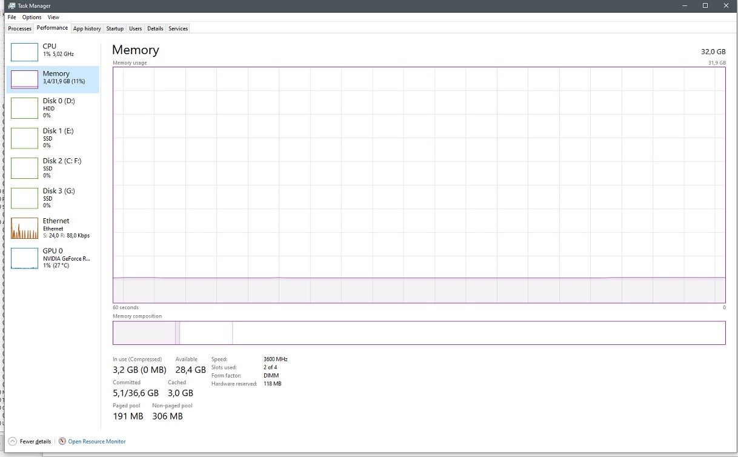
Task: Go to the Users tab
Action: pyautogui.click(x=136, y=28)
